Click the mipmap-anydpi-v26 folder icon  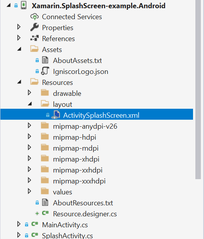point(45,126)
